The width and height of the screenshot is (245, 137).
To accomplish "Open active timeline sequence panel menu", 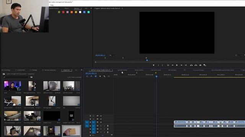I will 112,70.
